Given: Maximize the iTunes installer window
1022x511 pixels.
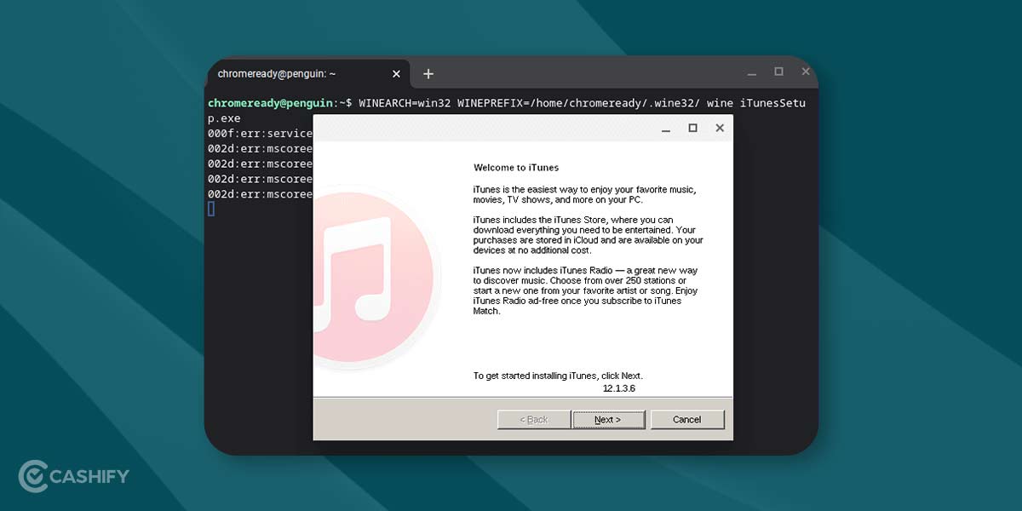Looking at the screenshot, I should pyautogui.click(x=692, y=128).
